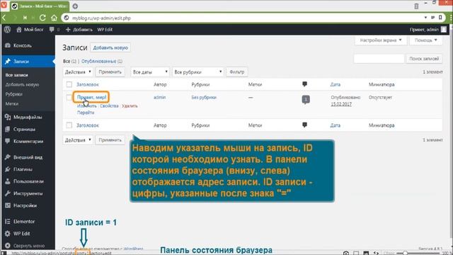Click the Добавить новую button beside Записи

pyautogui.click(x=110, y=47)
